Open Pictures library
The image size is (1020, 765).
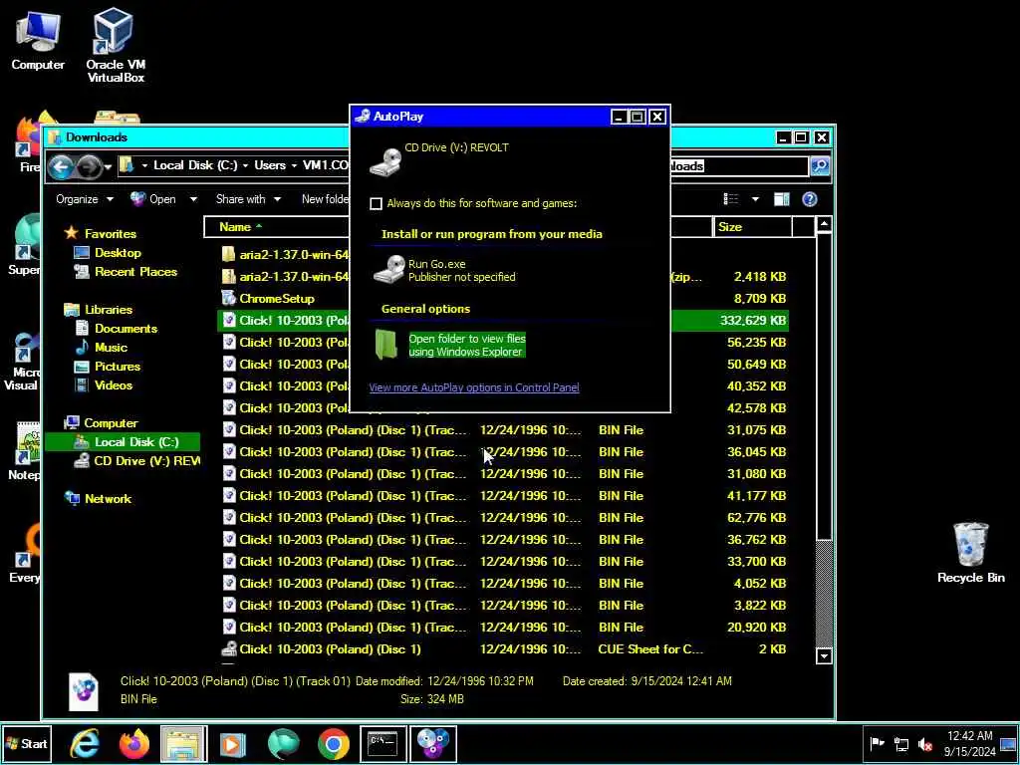[x=118, y=367]
